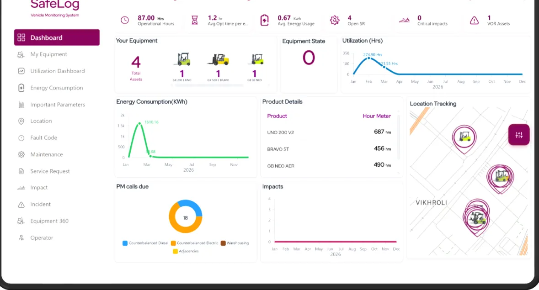539x290 pixels.
Task: Click Counterbalanced Electric legend swatch
Action: (173, 243)
